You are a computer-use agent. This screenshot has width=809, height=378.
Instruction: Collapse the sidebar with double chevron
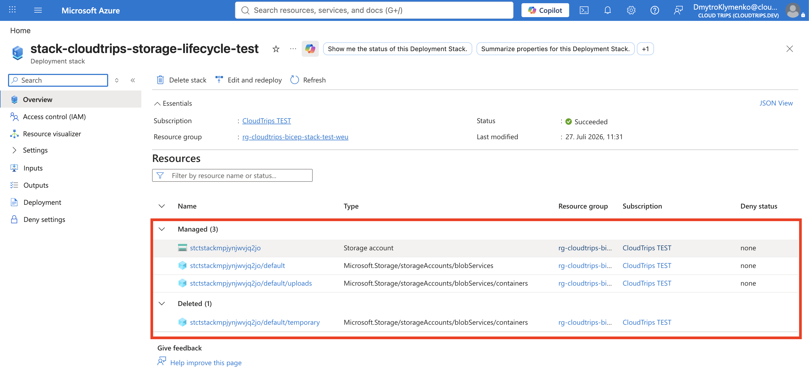[133, 80]
